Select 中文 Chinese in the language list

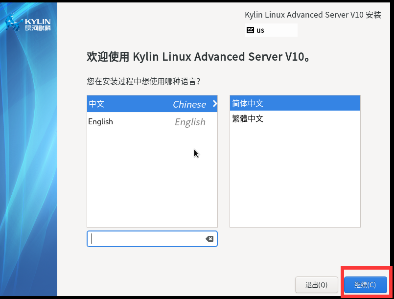(152, 104)
